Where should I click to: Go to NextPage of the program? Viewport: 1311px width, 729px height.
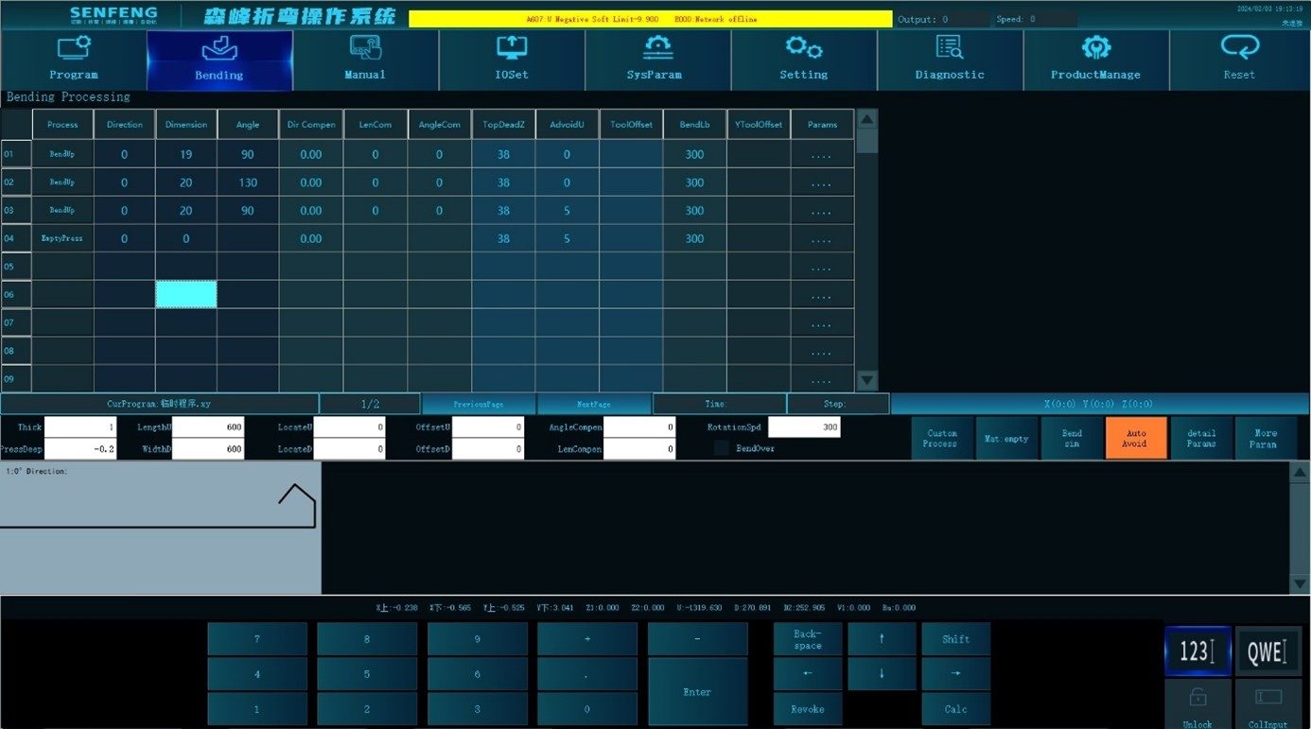click(x=594, y=404)
